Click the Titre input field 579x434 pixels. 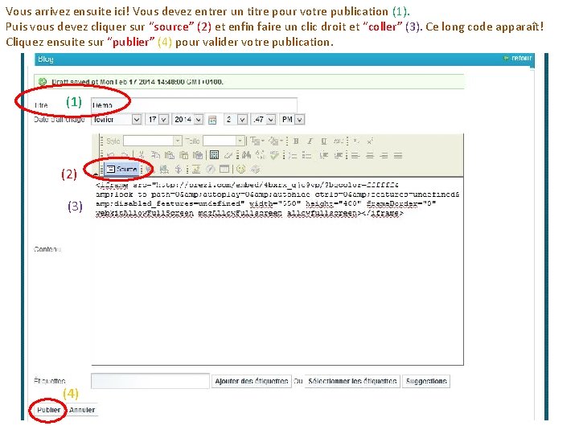click(194, 104)
